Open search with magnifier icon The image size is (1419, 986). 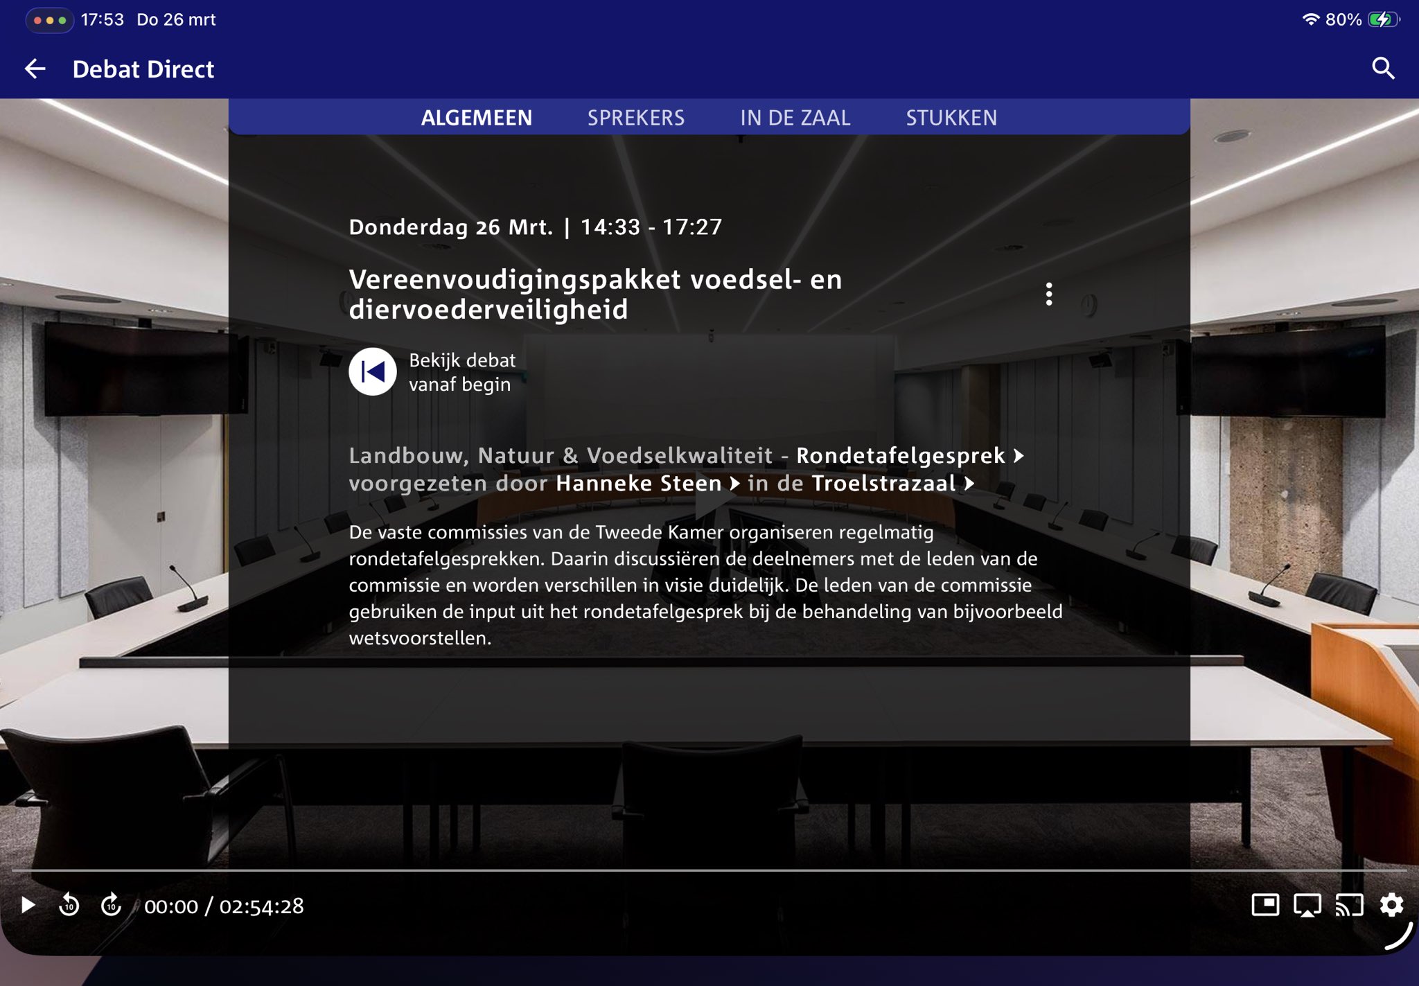click(1382, 69)
